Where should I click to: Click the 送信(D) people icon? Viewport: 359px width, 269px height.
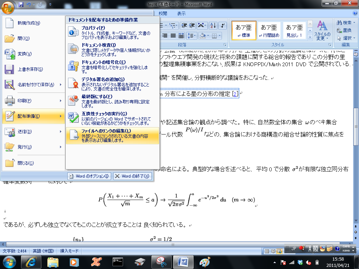tap(9, 132)
